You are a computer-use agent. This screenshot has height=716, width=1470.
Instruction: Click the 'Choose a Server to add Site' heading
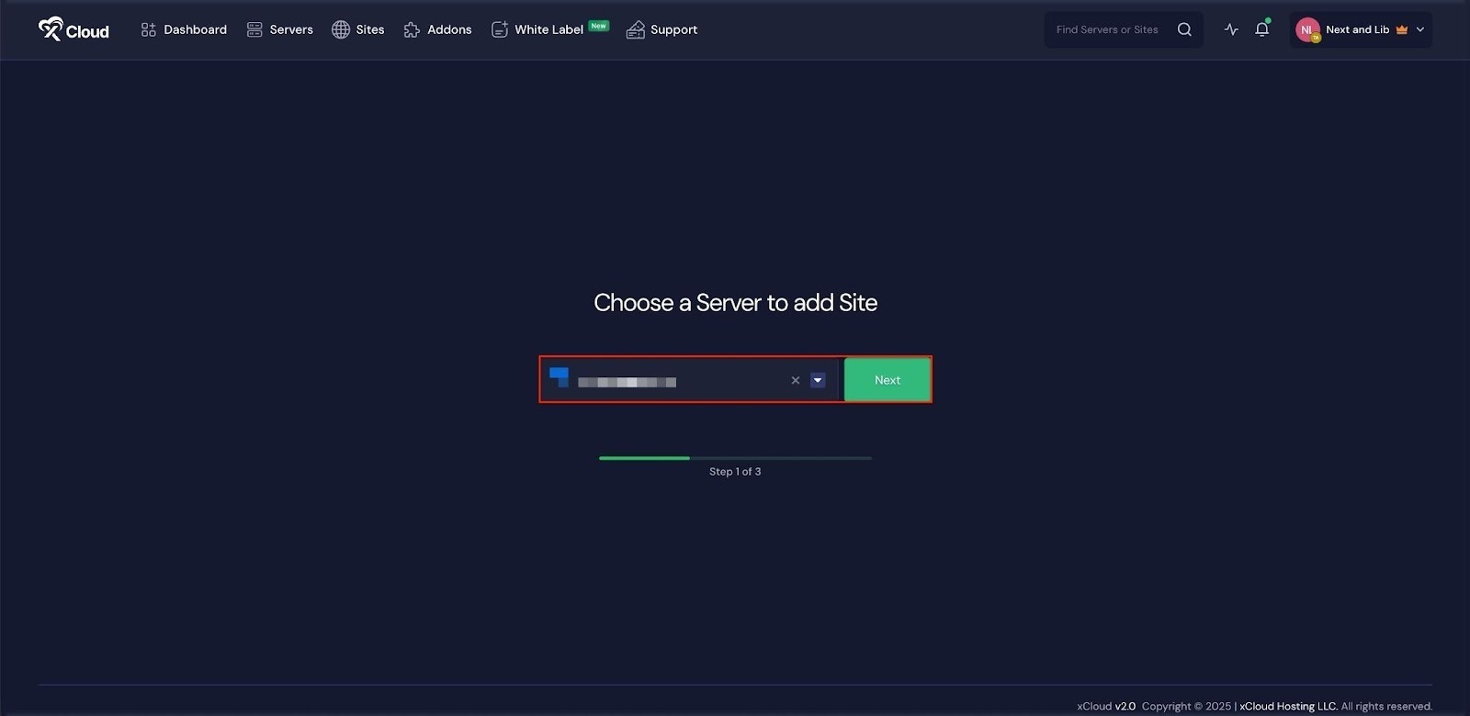735,303
